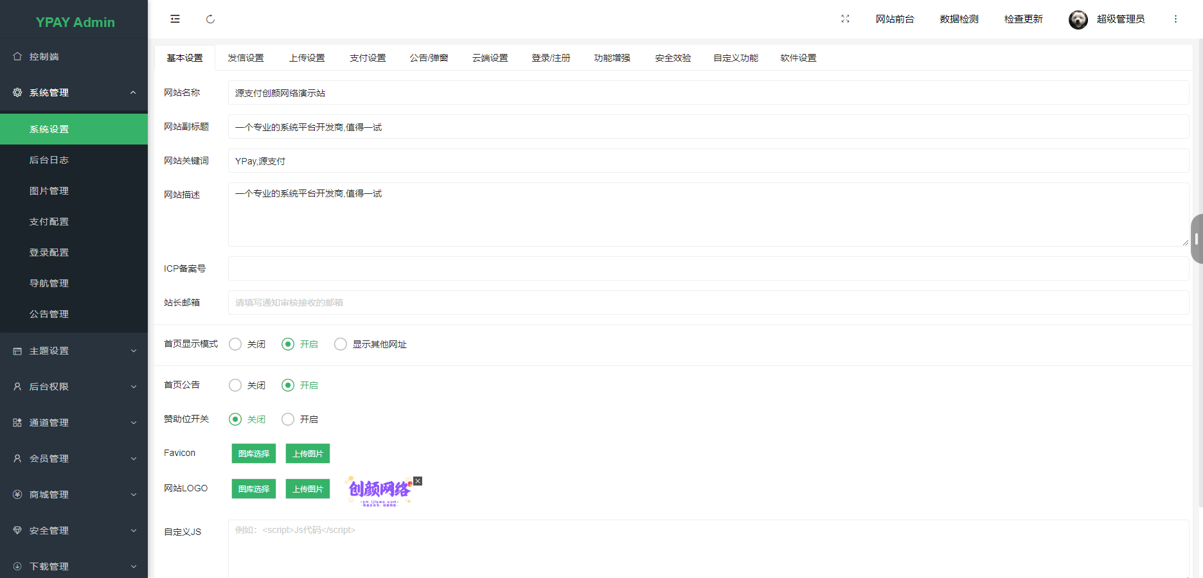Switch to the 云端设置 tab
The height and width of the screenshot is (578, 1203).
tap(490, 58)
